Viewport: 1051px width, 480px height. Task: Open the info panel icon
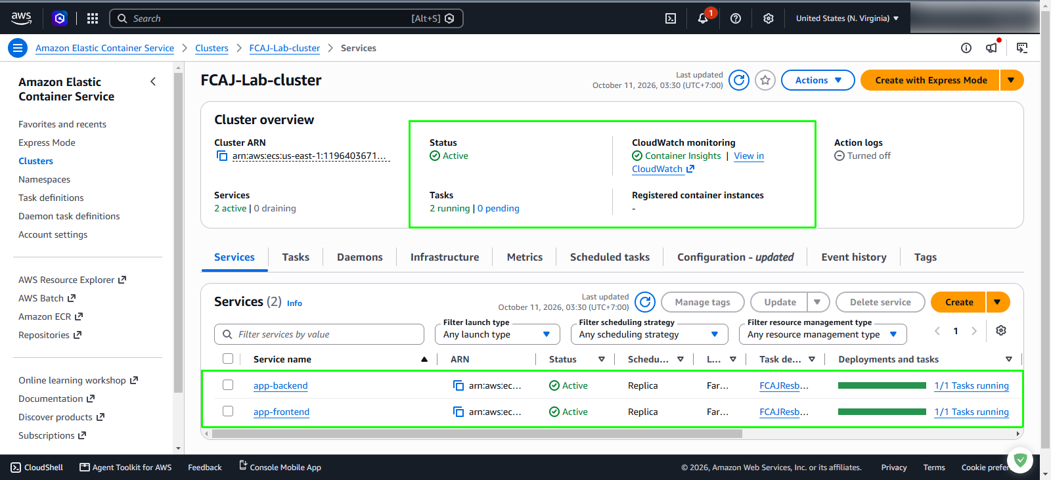point(966,48)
